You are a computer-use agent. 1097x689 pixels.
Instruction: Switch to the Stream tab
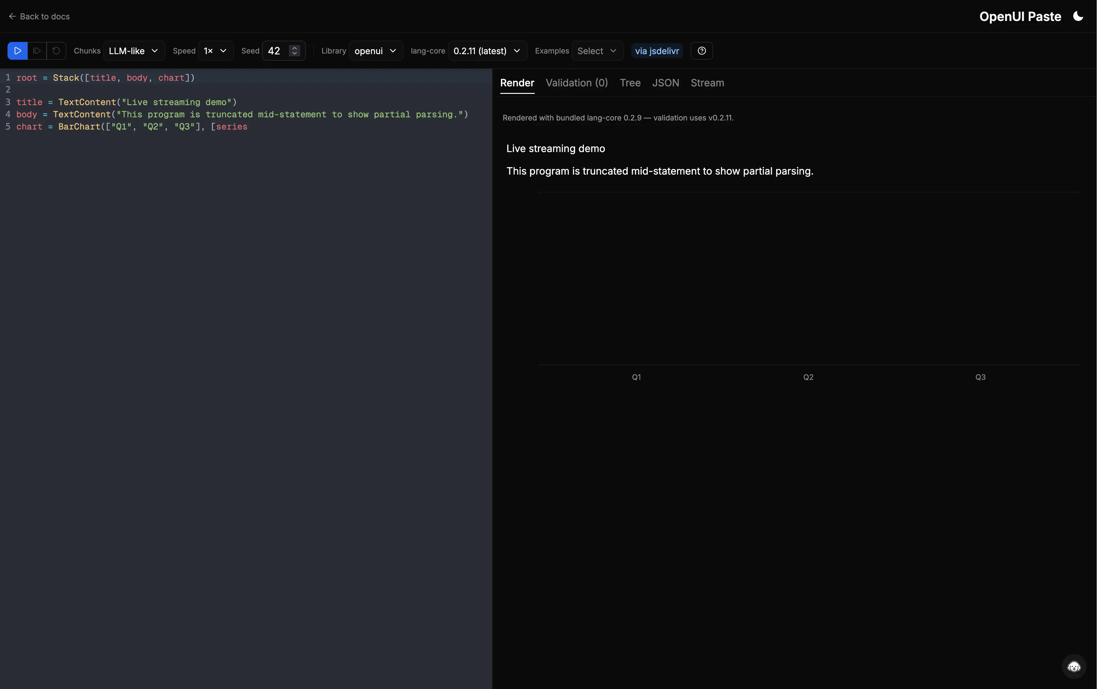(707, 83)
